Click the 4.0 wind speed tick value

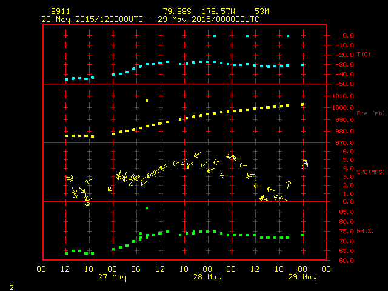(348, 169)
